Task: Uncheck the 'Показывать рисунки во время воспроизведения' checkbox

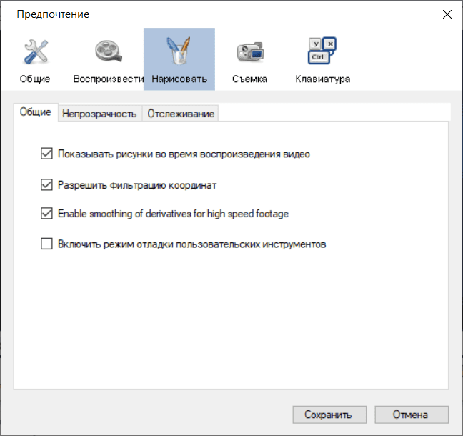Action: (x=47, y=153)
